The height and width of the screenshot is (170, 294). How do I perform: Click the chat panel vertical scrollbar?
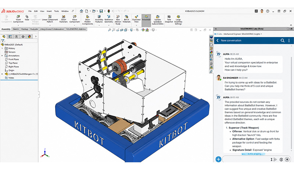[291, 103]
